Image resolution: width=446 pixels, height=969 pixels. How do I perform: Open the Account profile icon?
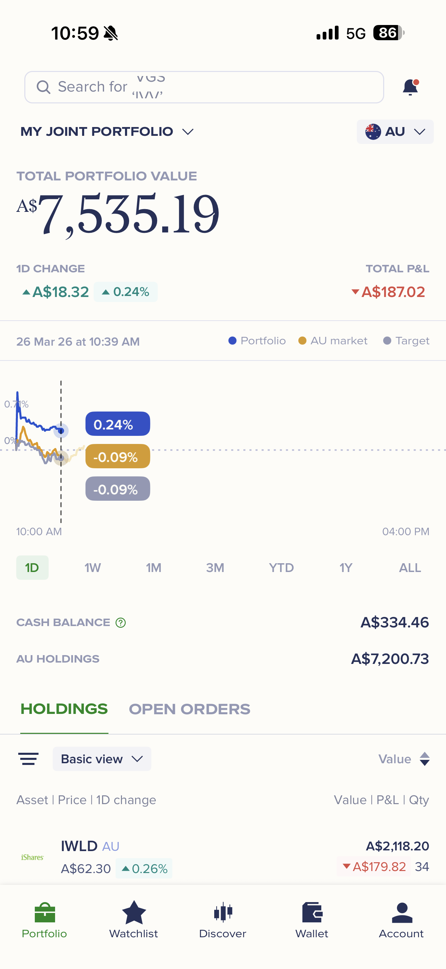click(x=402, y=912)
